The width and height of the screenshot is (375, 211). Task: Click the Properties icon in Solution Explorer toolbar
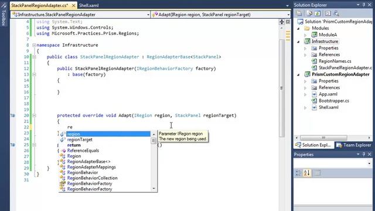coord(299,13)
